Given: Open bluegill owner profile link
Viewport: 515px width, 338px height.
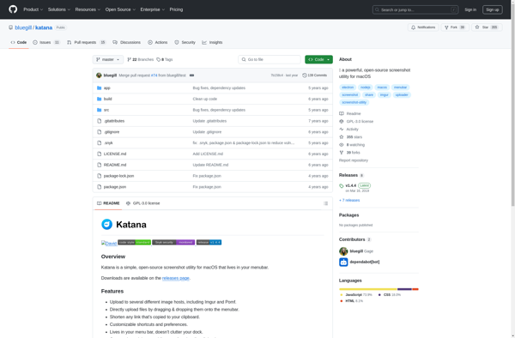Looking at the screenshot, I should coord(23,27).
